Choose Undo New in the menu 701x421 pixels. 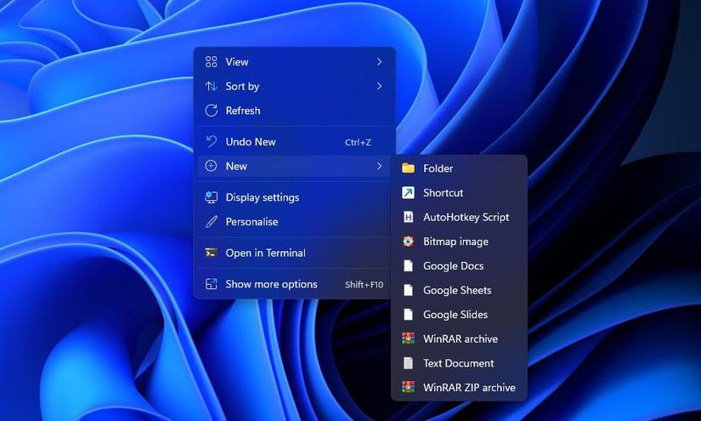[x=295, y=142]
